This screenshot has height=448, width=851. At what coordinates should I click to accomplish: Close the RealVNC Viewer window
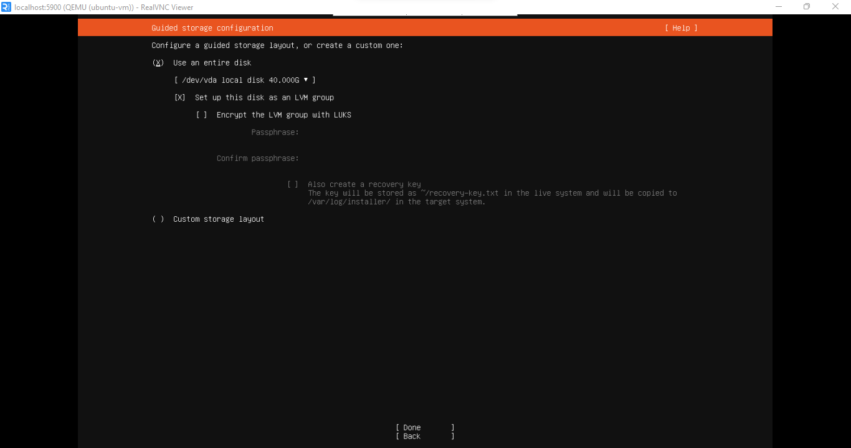tap(835, 7)
